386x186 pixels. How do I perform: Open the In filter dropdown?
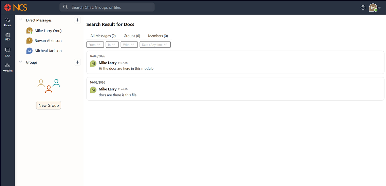(x=112, y=45)
